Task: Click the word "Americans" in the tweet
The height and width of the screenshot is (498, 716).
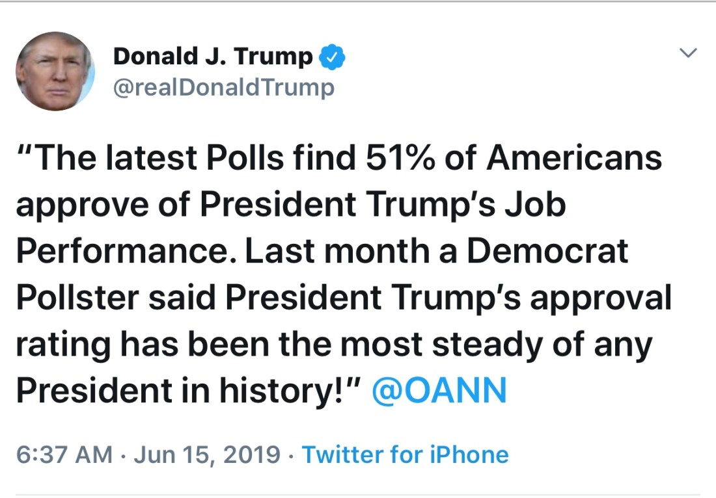Action: 574,158
